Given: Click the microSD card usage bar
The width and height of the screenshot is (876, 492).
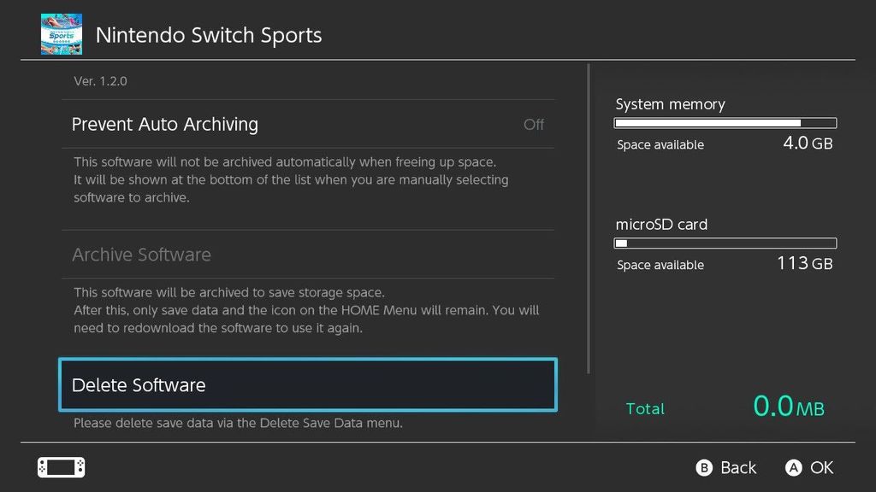Looking at the screenshot, I should [x=725, y=243].
